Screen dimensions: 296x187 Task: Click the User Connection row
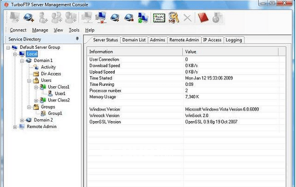click(186, 59)
